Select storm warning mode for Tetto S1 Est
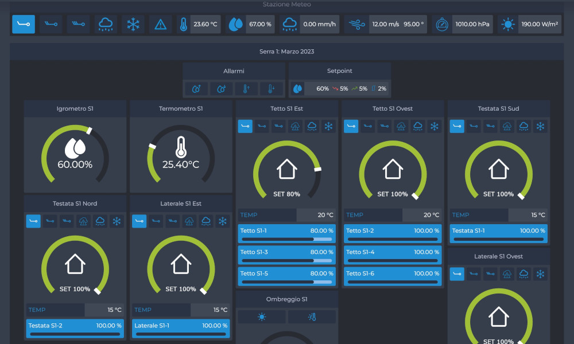Image resolution: width=574 pixels, height=344 pixels. [x=295, y=127]
